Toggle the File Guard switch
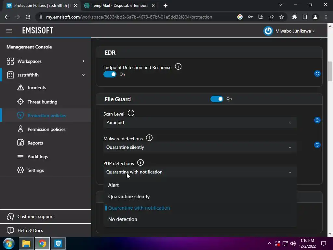This screenshot has height=250, width=333. click(x=217, y=99)
